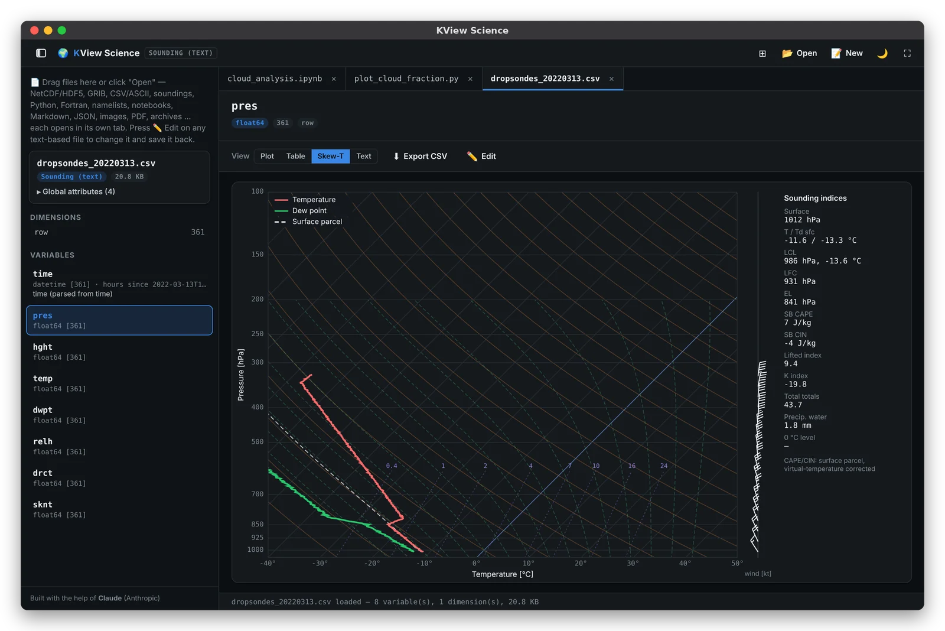Viewport: 945px width, 631px height.
Task: Click the KView Science globe logo
Action: click(x=63, y=53)
